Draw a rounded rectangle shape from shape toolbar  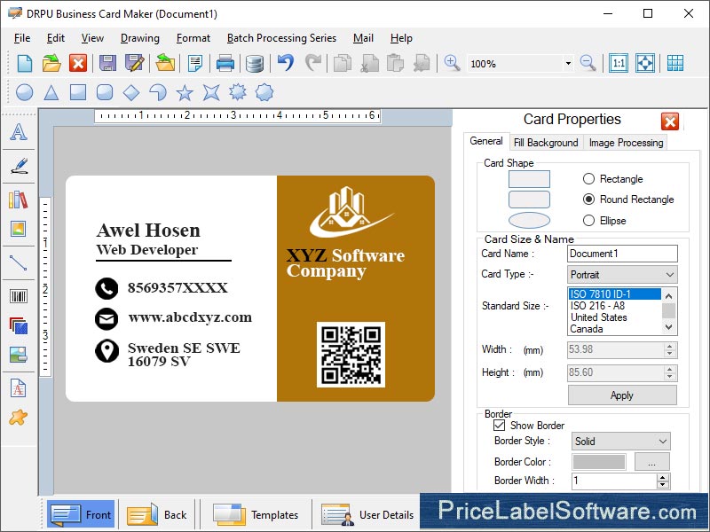[x=105, y=91]
